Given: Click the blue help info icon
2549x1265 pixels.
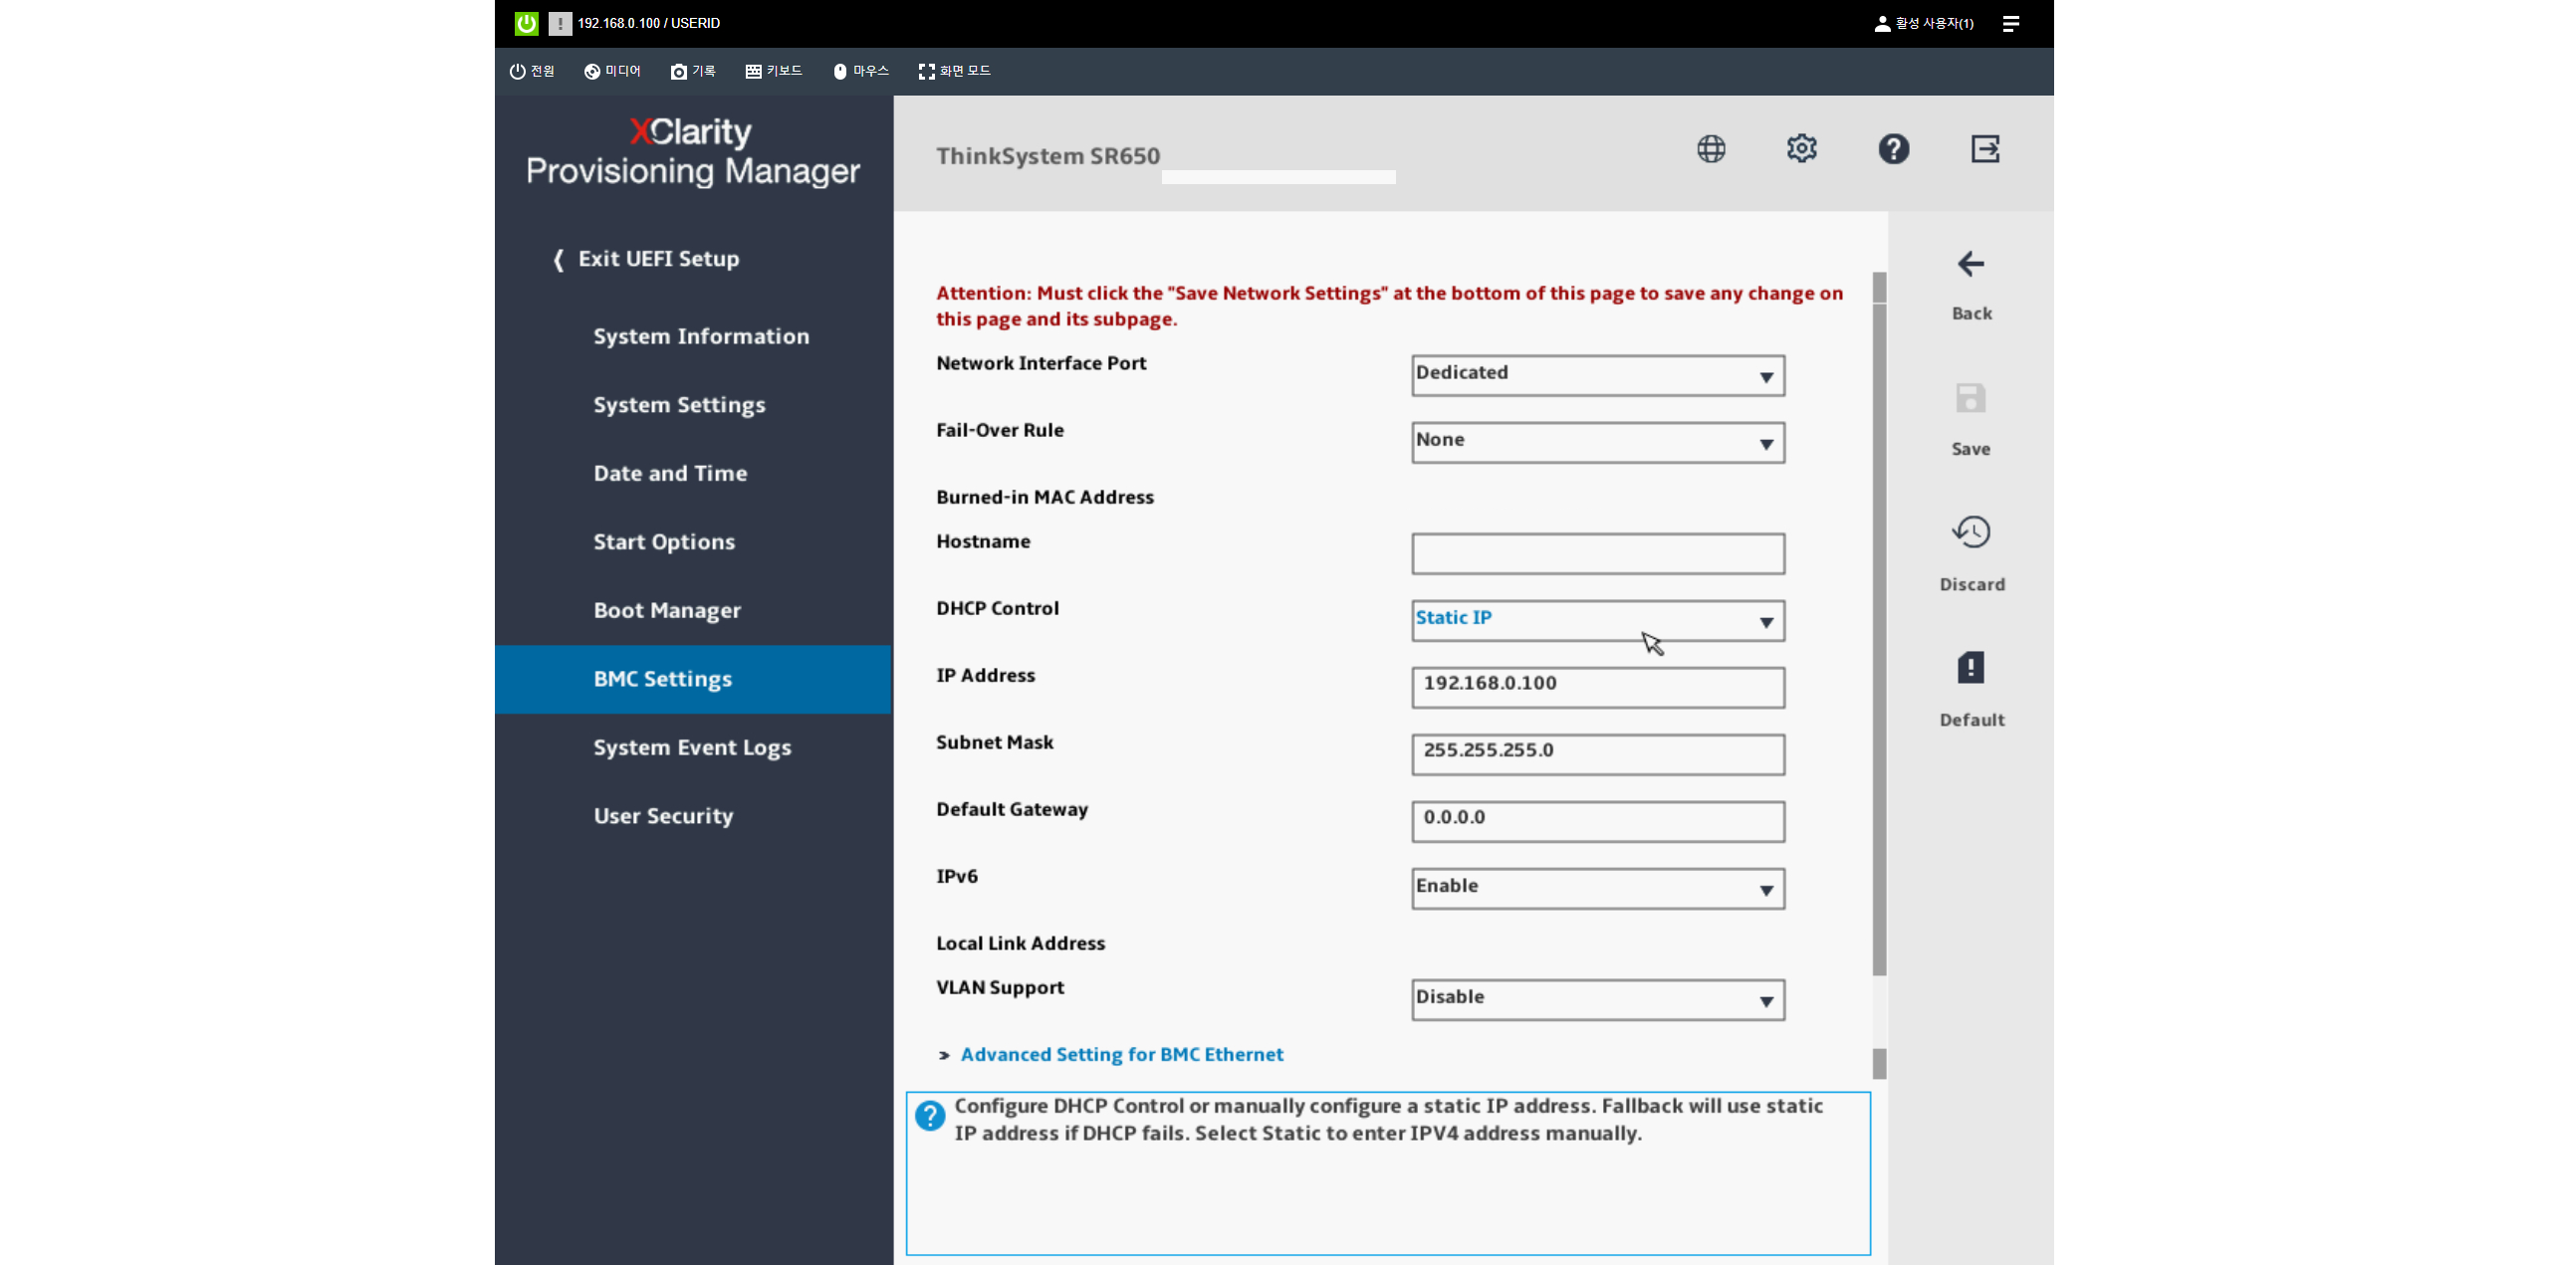Looking at the screenshot, I should [930, 1116].
